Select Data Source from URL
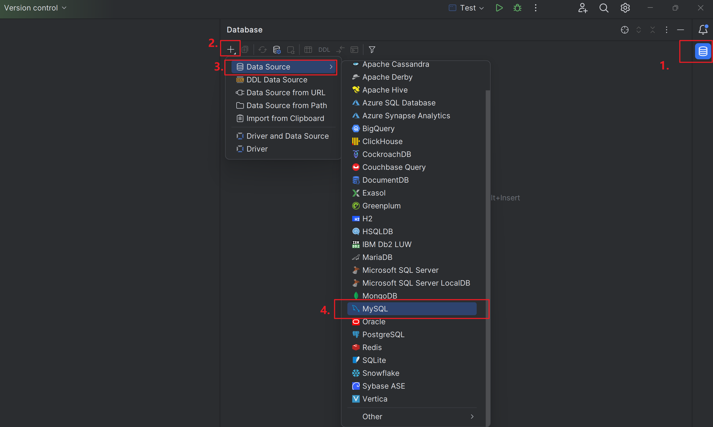The height and width of the screenshot is (427, 713). (x=285, y=92)
